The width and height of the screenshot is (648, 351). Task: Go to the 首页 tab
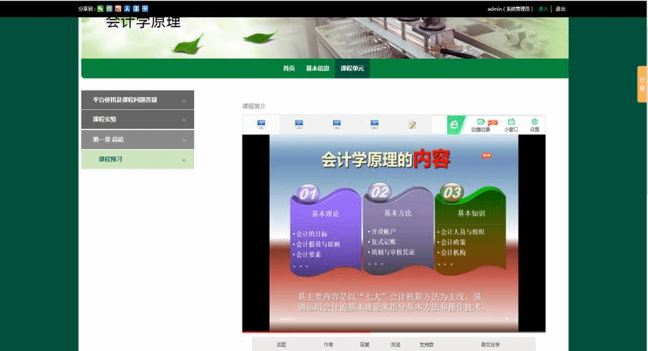[x=289, y=68]
